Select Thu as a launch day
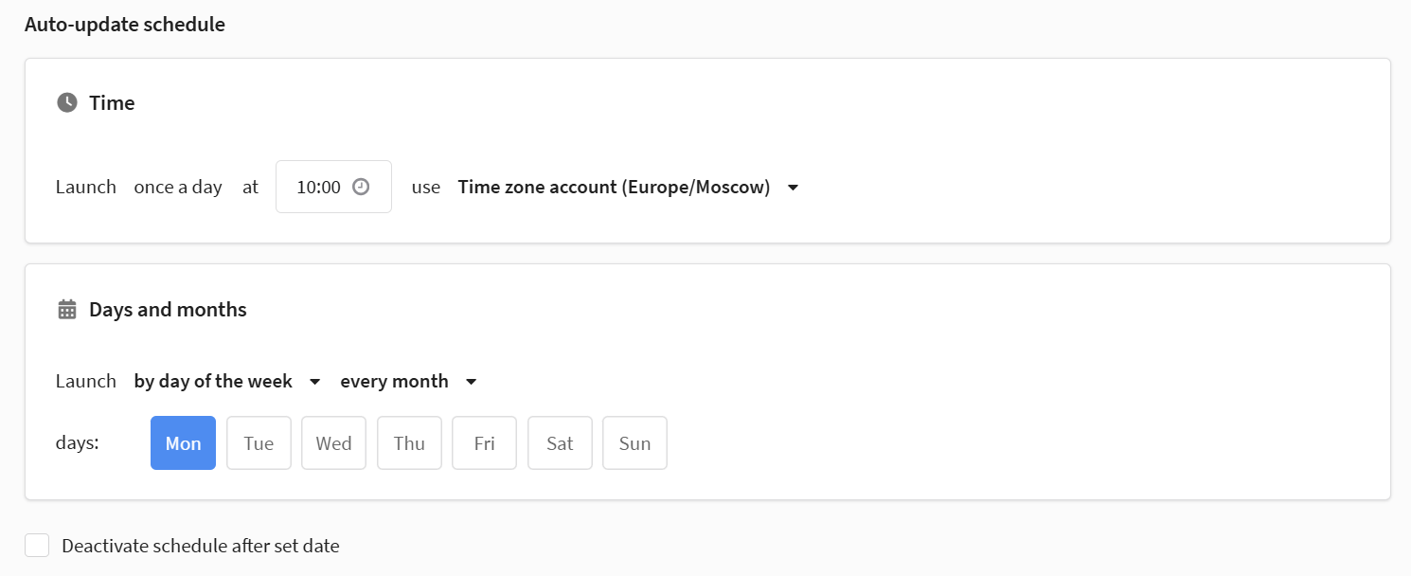Viewport: 1411px width, 576px height. pos(409,443)
